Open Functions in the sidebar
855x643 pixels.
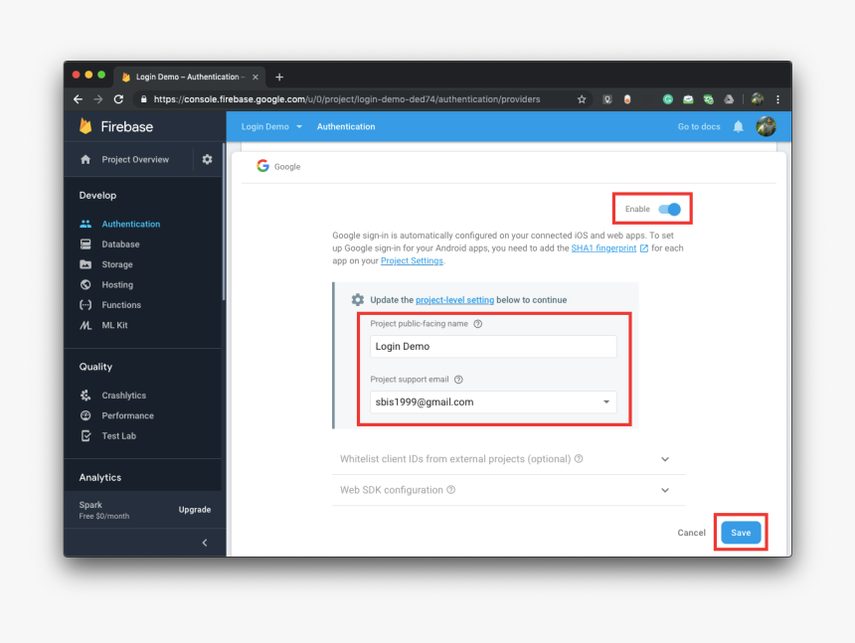point(121,305)
